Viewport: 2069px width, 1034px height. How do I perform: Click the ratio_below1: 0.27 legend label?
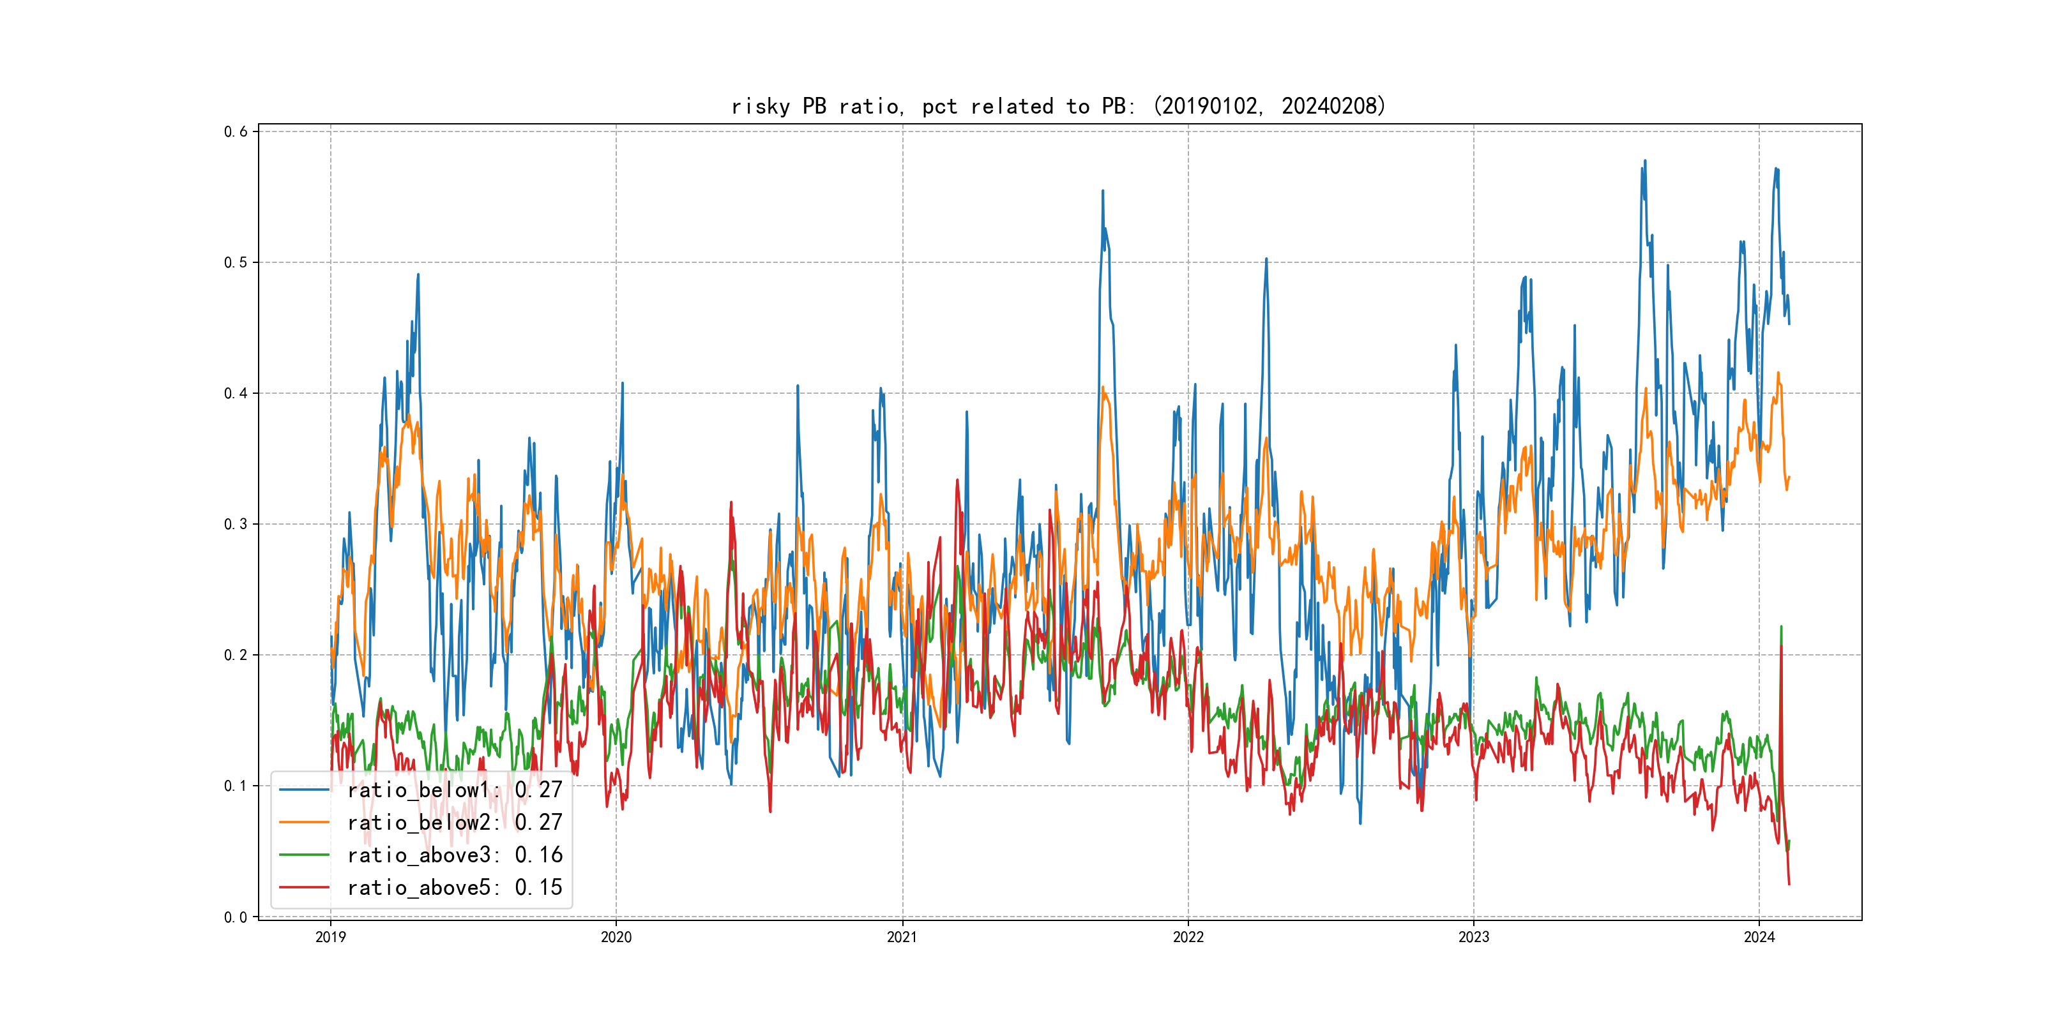(455, 790)
